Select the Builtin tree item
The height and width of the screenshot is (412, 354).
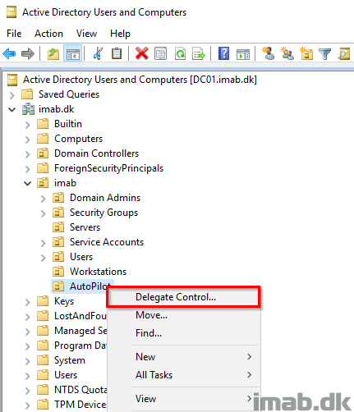click(x=68, y=124)
